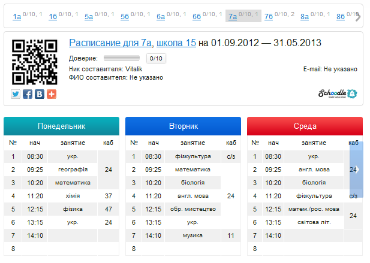Select Tuesday lesson 'математика' at 09:25
The image size is (370, 263).
[x=192, y=170]
